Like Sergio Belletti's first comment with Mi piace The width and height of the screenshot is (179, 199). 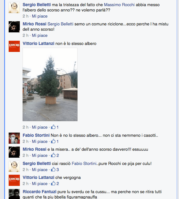(40, 16)
